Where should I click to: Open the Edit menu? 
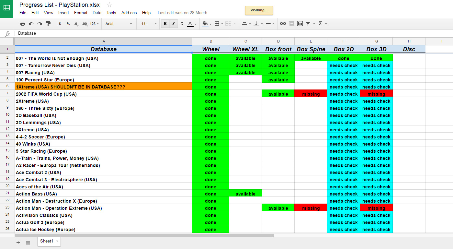[x=35, y=13]
